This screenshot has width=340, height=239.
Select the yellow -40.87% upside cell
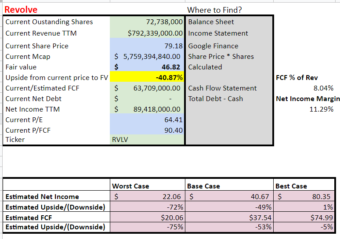pos(147,77)
